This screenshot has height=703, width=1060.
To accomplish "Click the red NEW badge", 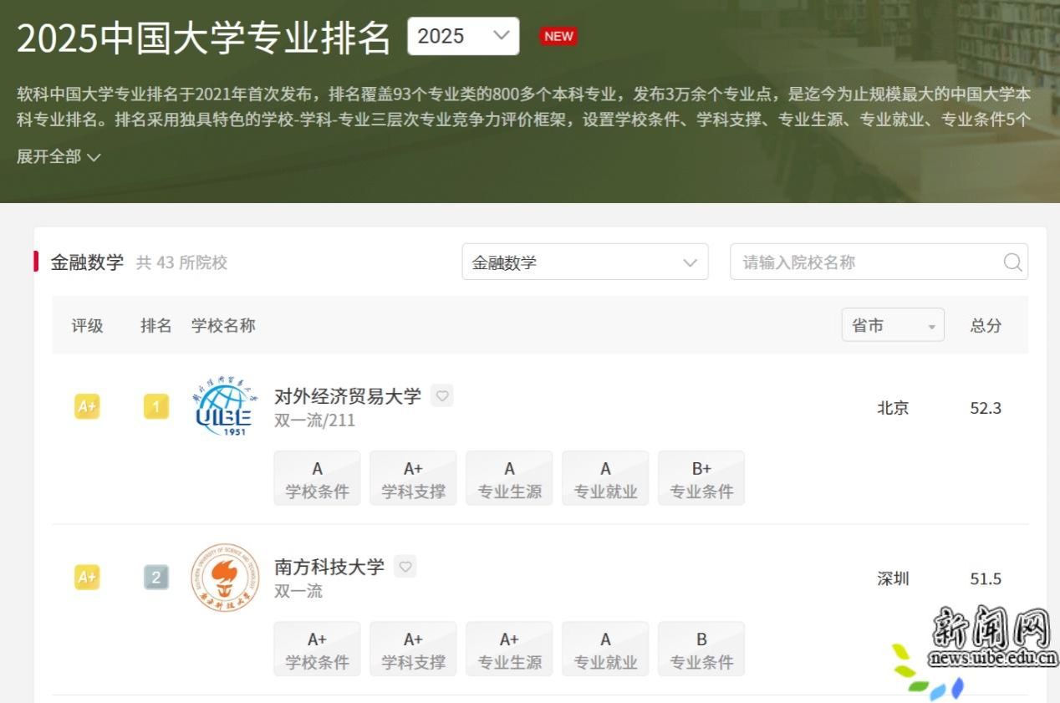I will pyautogui.click(x=558, y=36).
